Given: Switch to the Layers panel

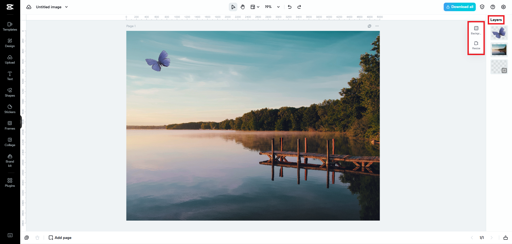Looking at the screenshot, I should tap(496, 20).
